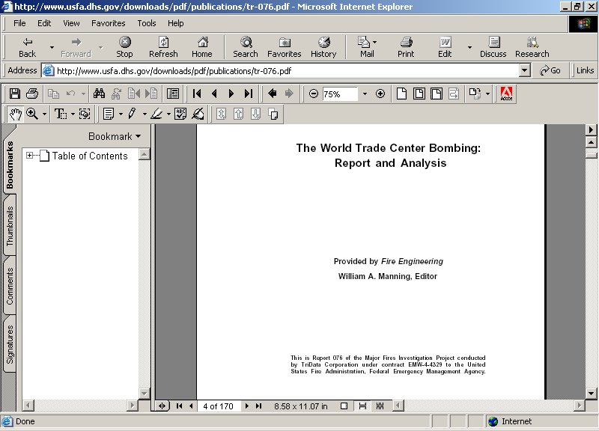599x431 pixels.
Task: Open the Tools menu
Action: coord(146,23)
